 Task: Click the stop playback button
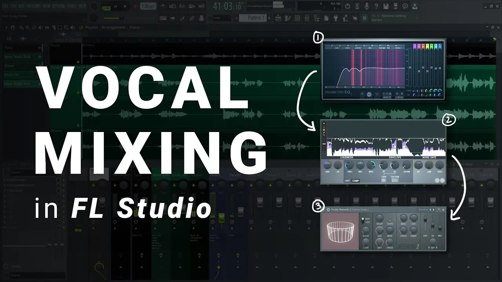pyautogui.click(x=125, y=6)
